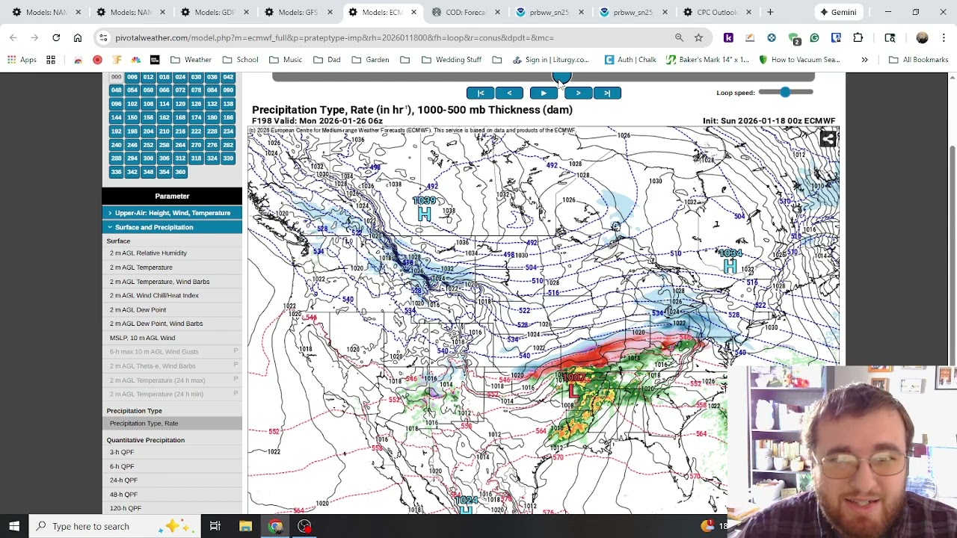This screenshot has width=957, height=538.
Task: Go to the browser home page
Action: [78, 37]
